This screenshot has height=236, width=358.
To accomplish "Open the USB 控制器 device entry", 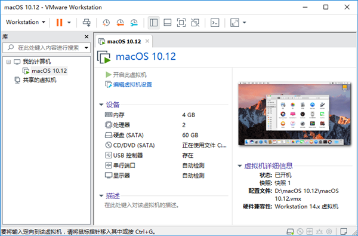I will [x=128, y=155].
